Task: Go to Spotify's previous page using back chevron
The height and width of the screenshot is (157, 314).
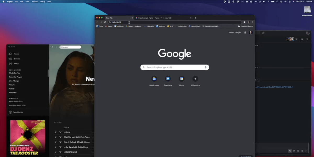Action: point(52,47)
